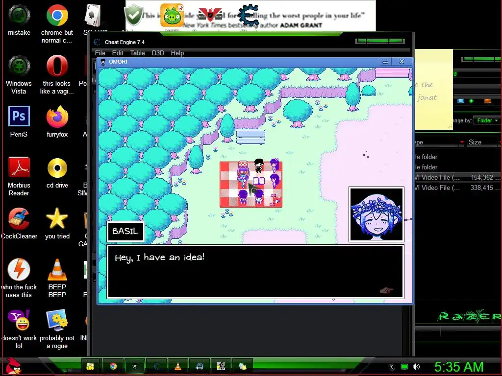Click the 'Hey, I have an idea!' dialogue
502x376 pixels.
click(x=159, y=258)
